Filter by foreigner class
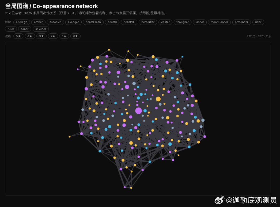This screenshot has height=207, width=280. pyautogui.click(x=183, y=22)
